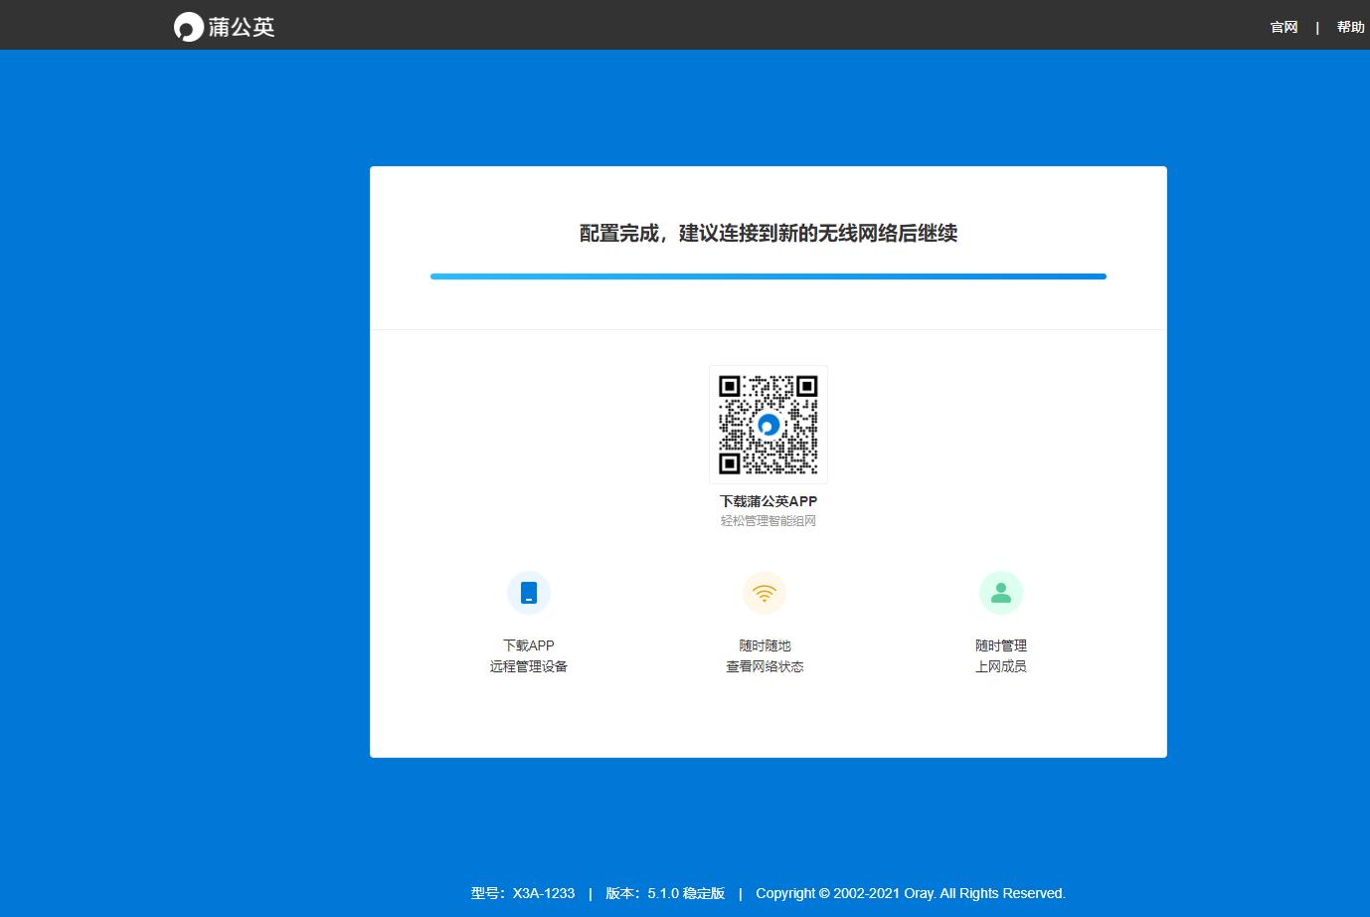Click the Oray copyright notice
The image size is (1370, 917).
coord(911,893)
